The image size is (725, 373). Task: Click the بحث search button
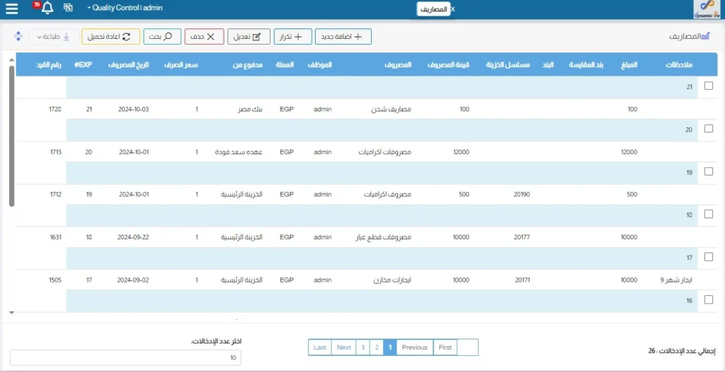[x=161, y=37]
